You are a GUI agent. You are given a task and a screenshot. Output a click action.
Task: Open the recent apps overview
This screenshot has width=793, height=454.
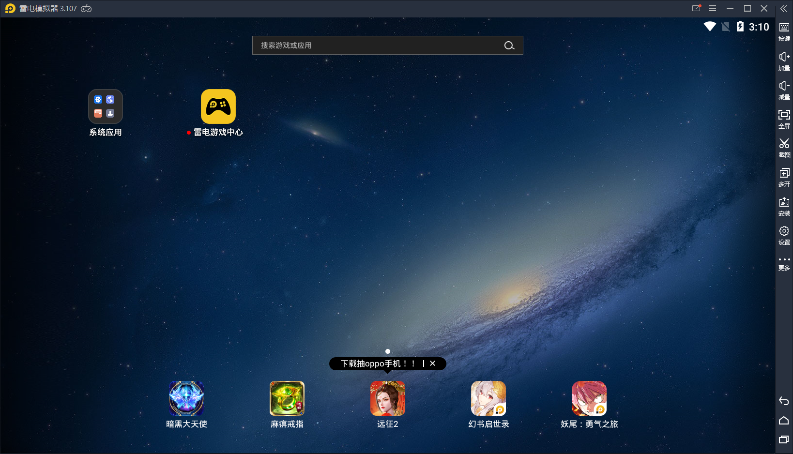pyautogui.click(x=784, y=439)
